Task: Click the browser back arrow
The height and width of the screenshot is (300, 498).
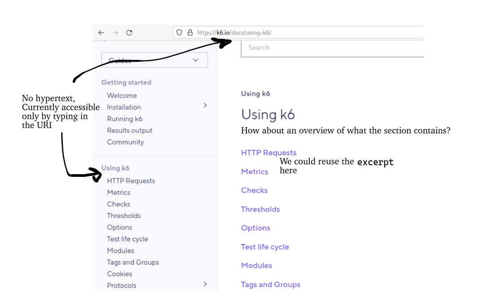Action: pos(101,33)
